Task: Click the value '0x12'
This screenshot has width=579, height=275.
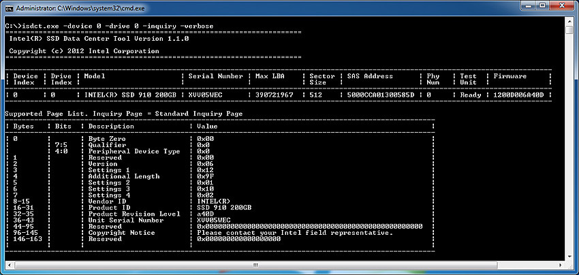Action: (x=205, y=170)
